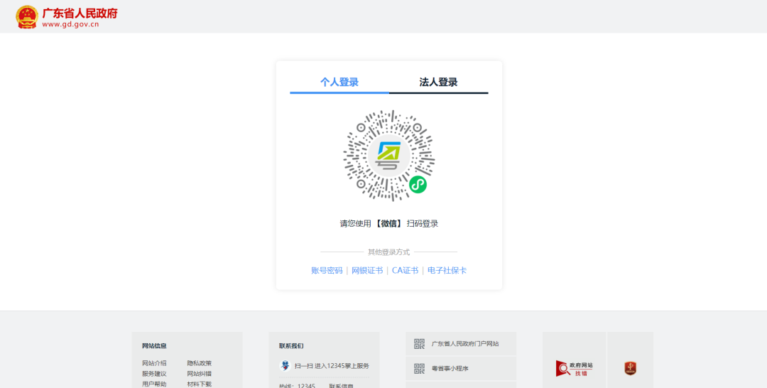Click 广东省人民政府 header title
767x388 pixels.
tap(80, 13)
